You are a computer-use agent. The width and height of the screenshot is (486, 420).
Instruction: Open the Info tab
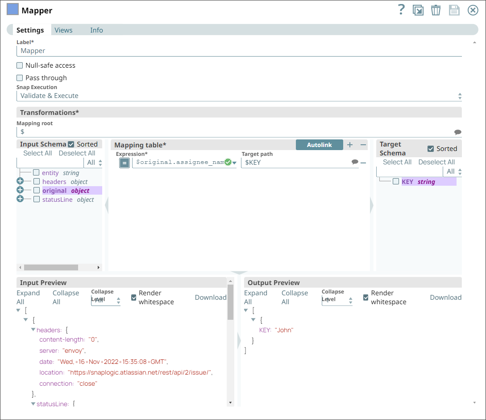[96, 30]
